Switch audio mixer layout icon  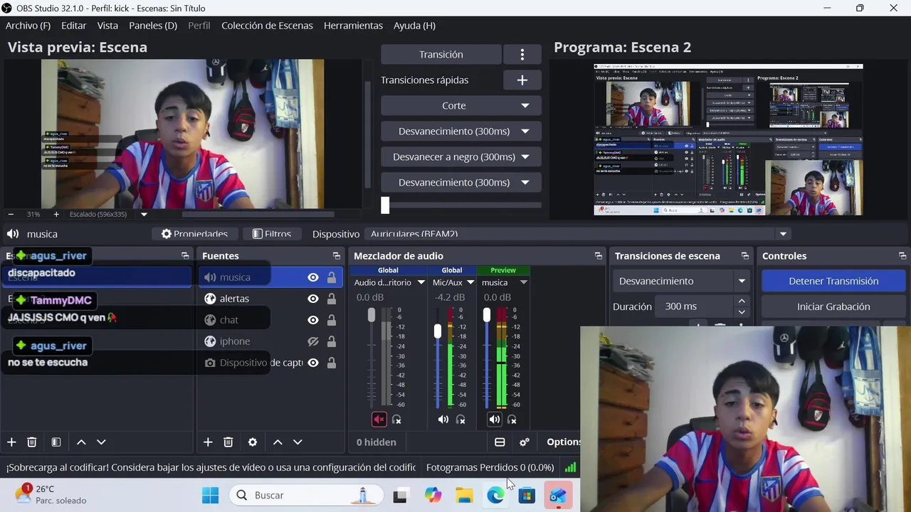500,442
